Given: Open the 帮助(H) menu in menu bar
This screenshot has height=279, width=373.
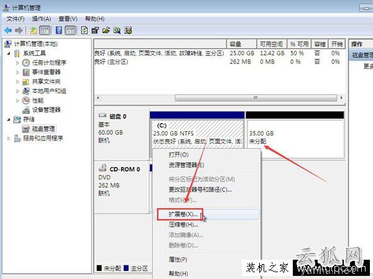Looking at the screenshot, I should point(94,19).
